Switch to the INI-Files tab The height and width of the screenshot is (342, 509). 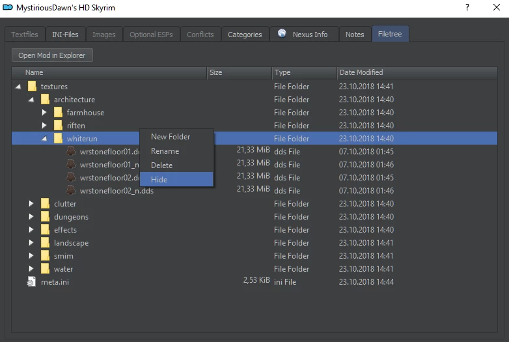coord(65,35)
